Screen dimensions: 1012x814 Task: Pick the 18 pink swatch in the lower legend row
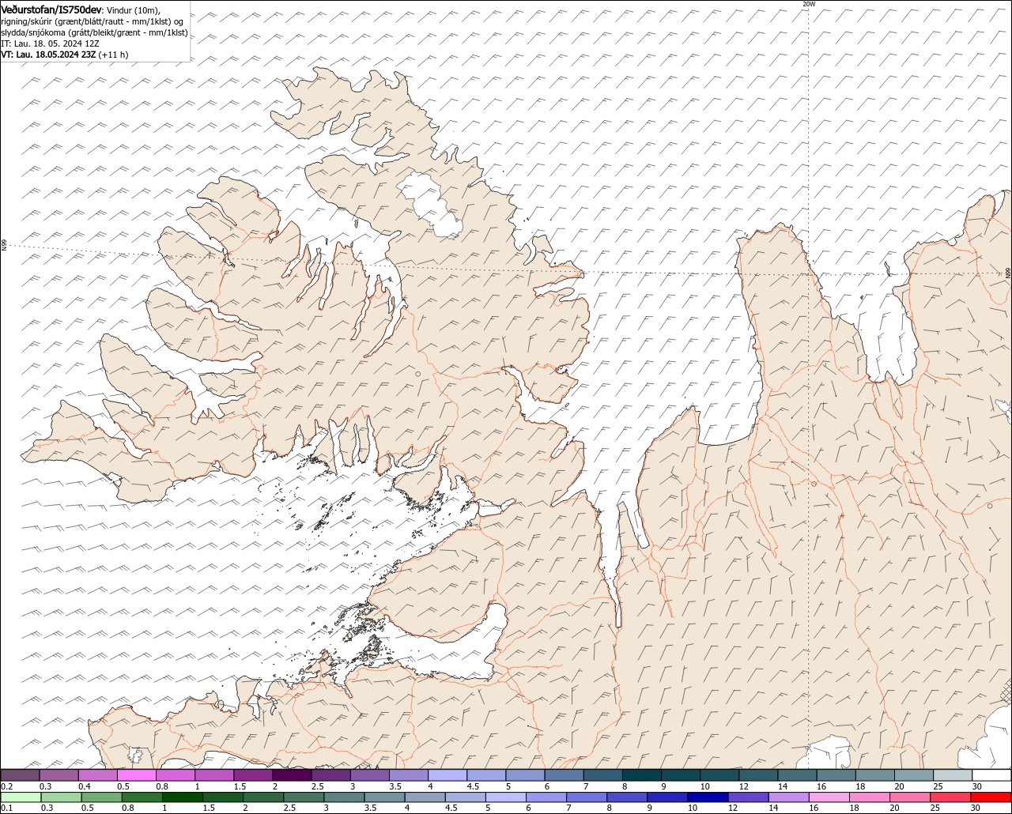click(870, 797)
